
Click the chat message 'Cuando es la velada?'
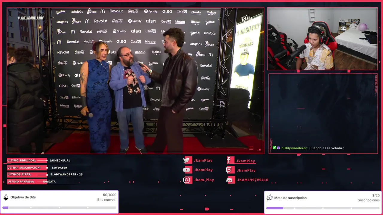(x=326, y=148)
